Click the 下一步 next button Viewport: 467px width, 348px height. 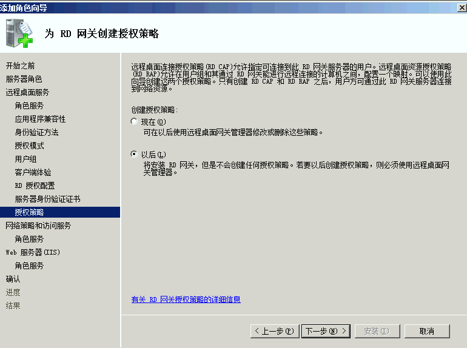[326, 331]
